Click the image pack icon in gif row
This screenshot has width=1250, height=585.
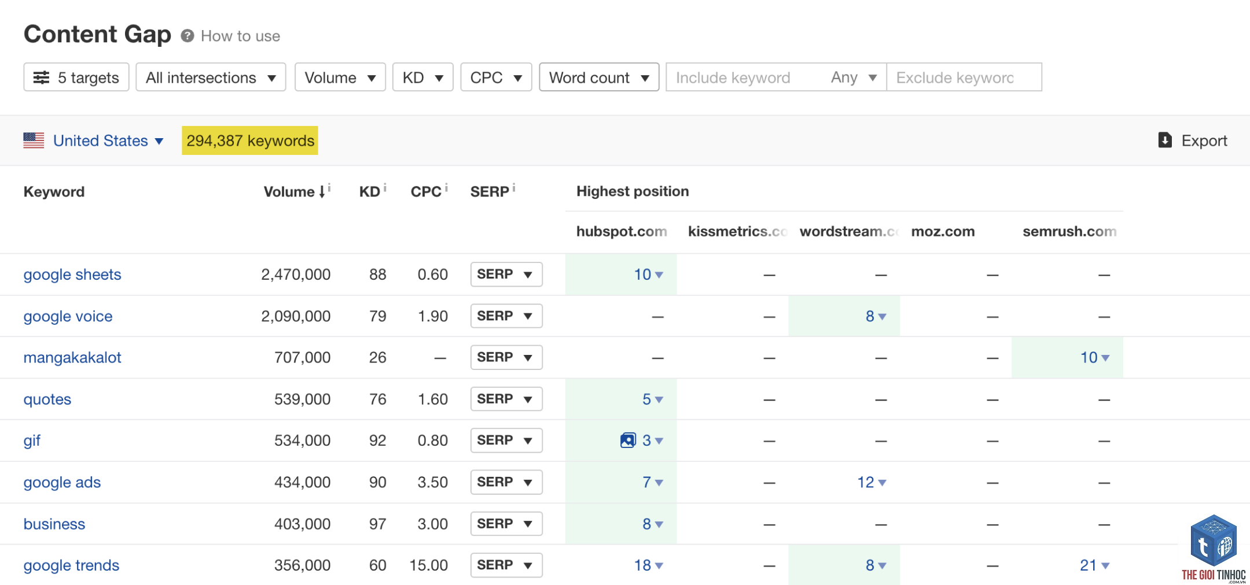[x=628, y=440]
